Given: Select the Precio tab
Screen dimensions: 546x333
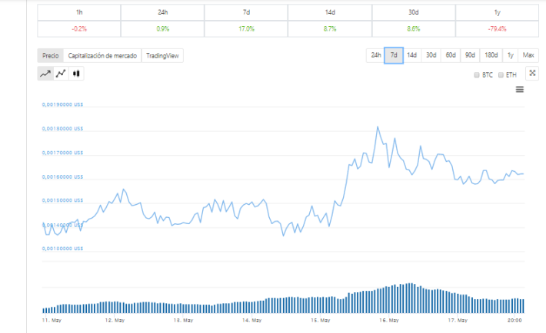Looking at the screenshot, I should (x=51, y=55).
